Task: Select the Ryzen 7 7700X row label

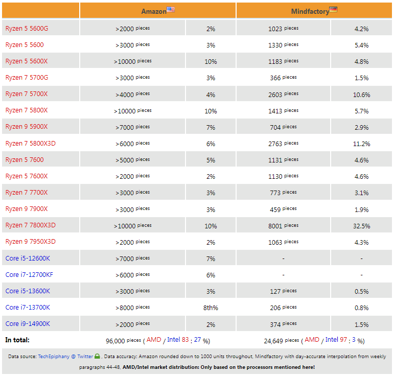Action: (x=27, y=193)
